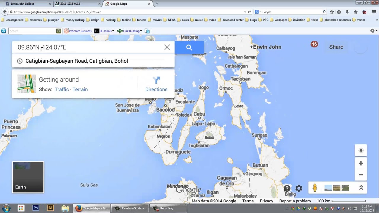Reload the page with the refresh icon
Viewport: 379px width, 213px height.
point(249,12)
